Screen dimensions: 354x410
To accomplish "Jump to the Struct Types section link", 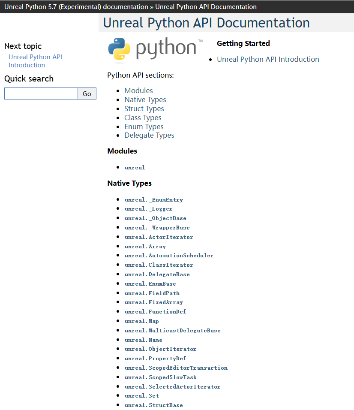I will tap(144, 109).
